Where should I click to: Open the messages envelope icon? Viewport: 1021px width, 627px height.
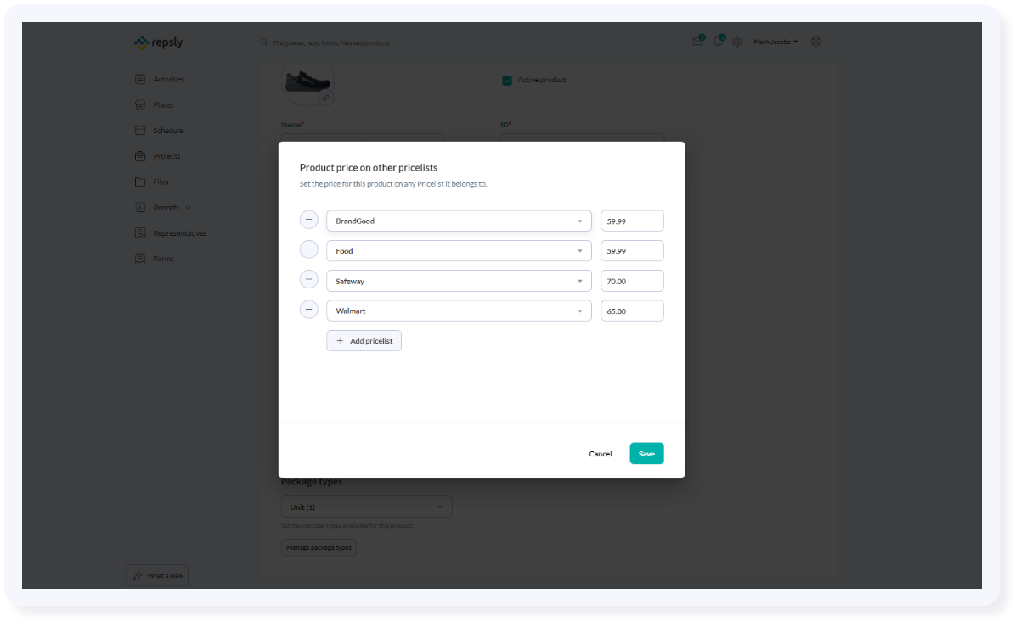(x=697, y=41)
